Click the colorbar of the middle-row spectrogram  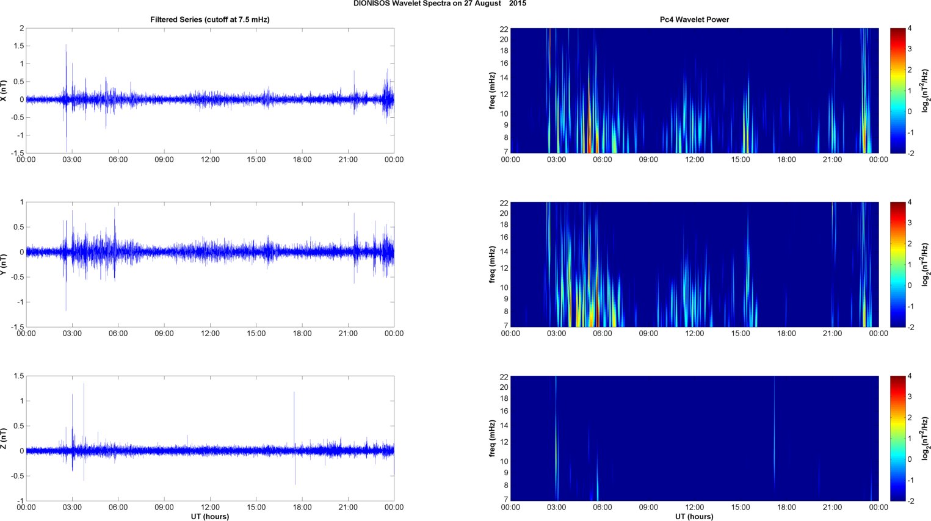(x=898, y=264)
